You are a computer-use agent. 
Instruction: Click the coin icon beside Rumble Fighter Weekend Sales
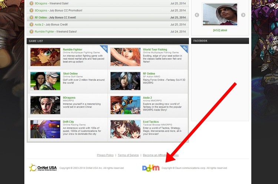coord(32,32)
